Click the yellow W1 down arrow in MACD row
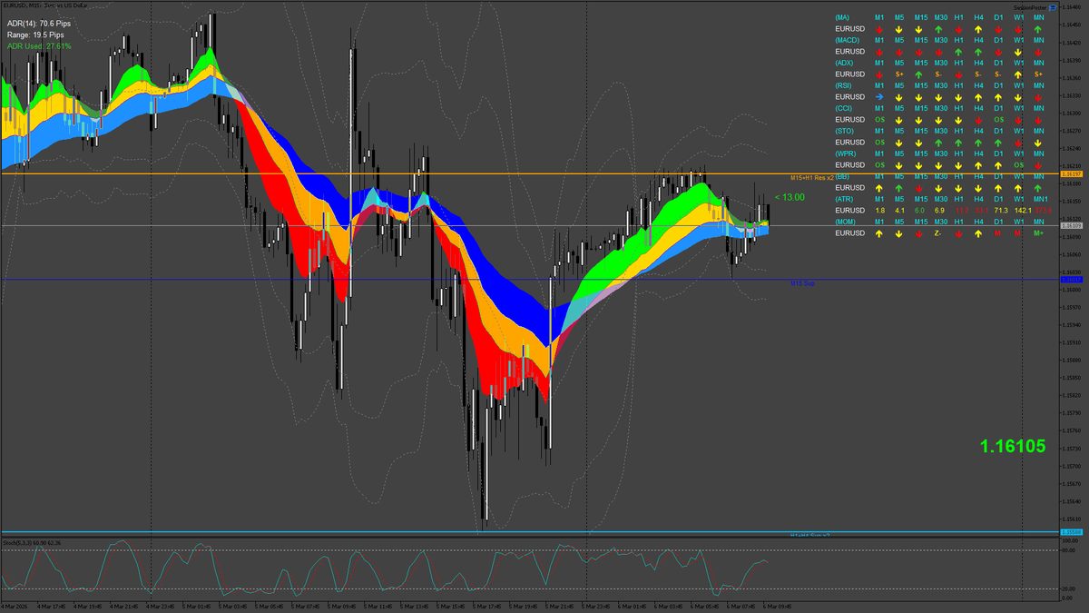The image size is (1089, 613). (x=1018, y=52)
